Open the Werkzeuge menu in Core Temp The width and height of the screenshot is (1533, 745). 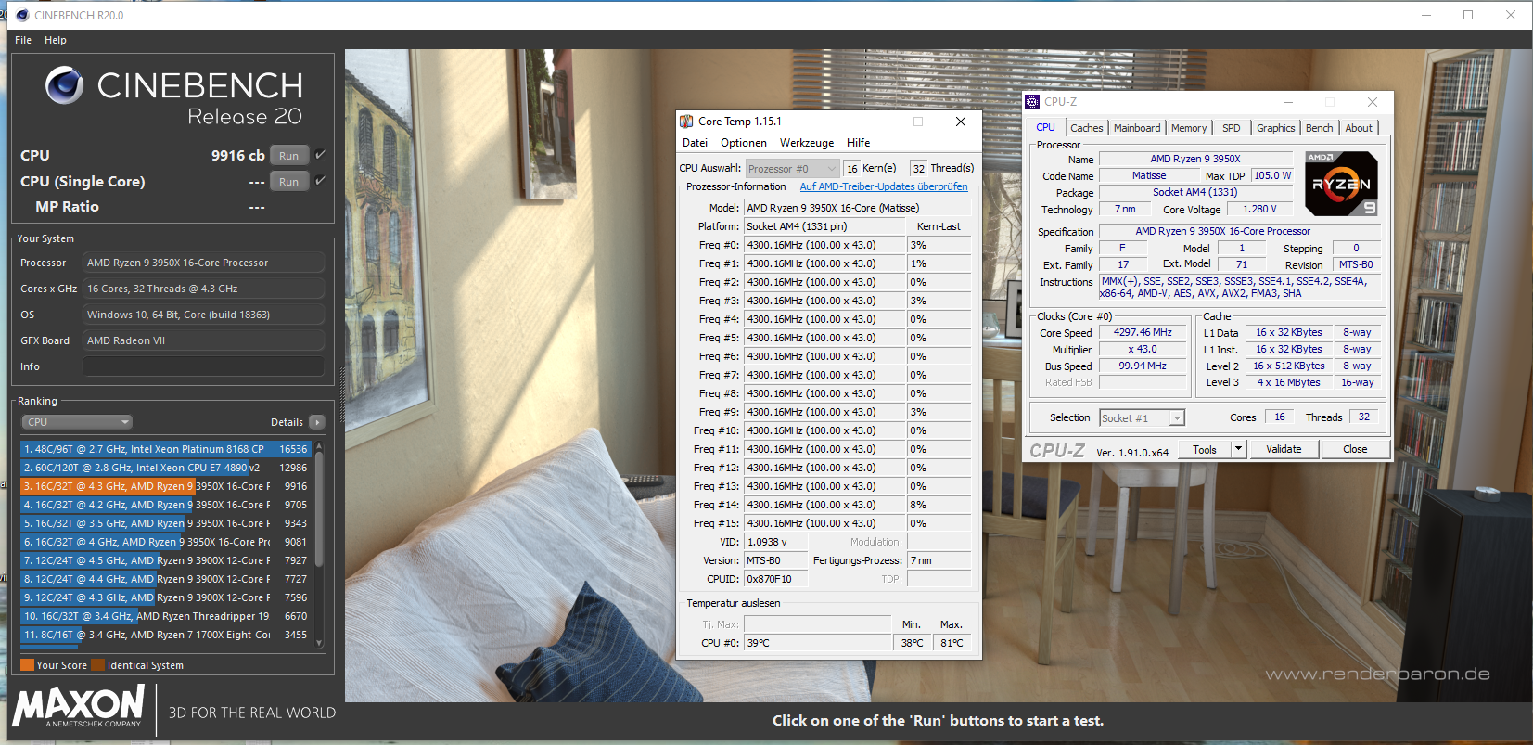click(807, 143)
